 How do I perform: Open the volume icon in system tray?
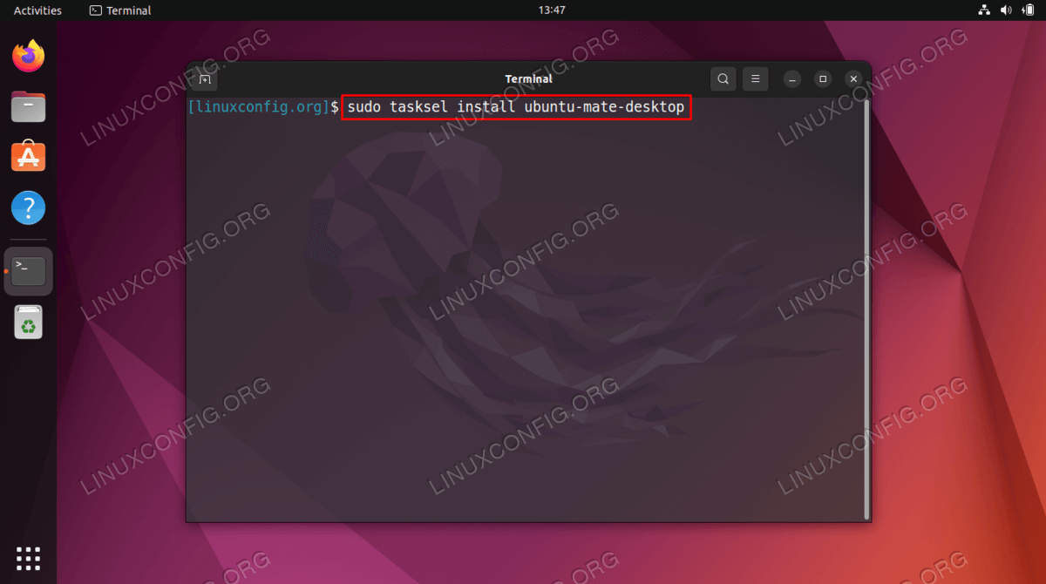pyautogui.click(x=1006, y=10)
